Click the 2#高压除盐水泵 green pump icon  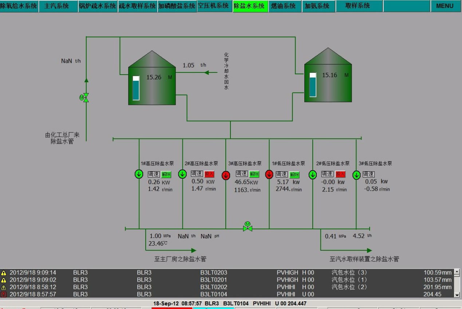(x=182, y=174)
